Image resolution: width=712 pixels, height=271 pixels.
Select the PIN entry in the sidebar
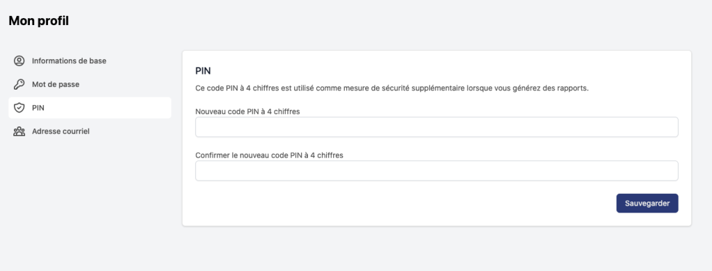tap(90, 108)
